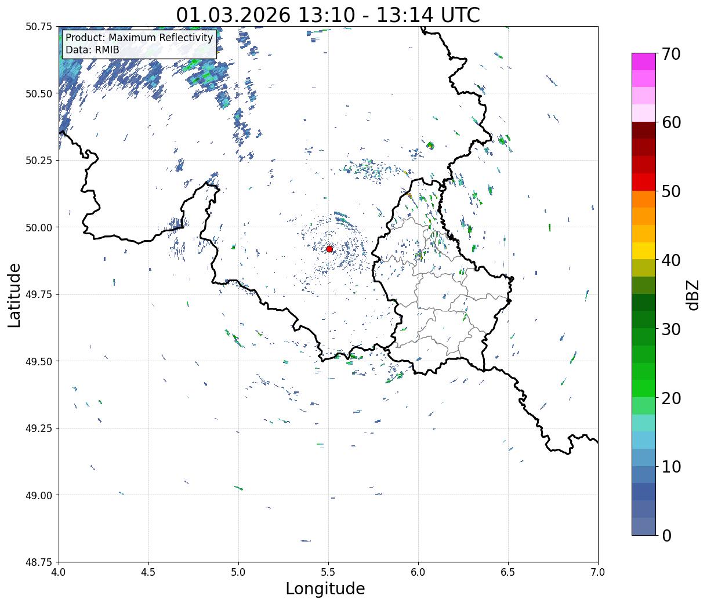Click the red radar location marker

click(x=329, y=249)
